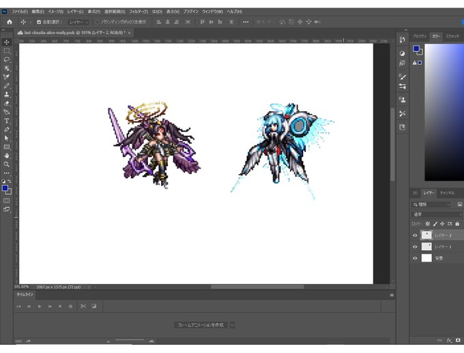464x353 pixels.
Task: Open the Clone Source panel icon in dock
Action: (402, 100)
